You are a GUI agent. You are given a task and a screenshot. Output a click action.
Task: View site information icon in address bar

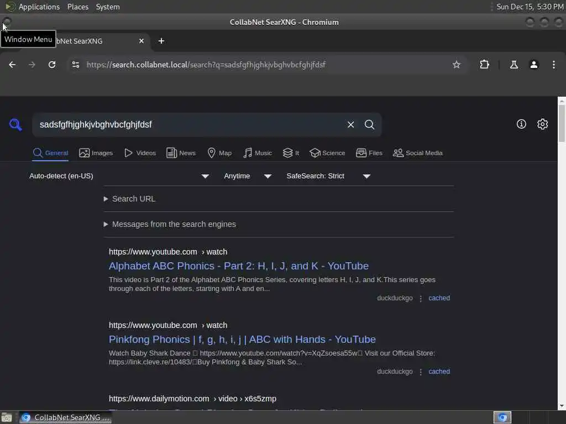(75, 65)
